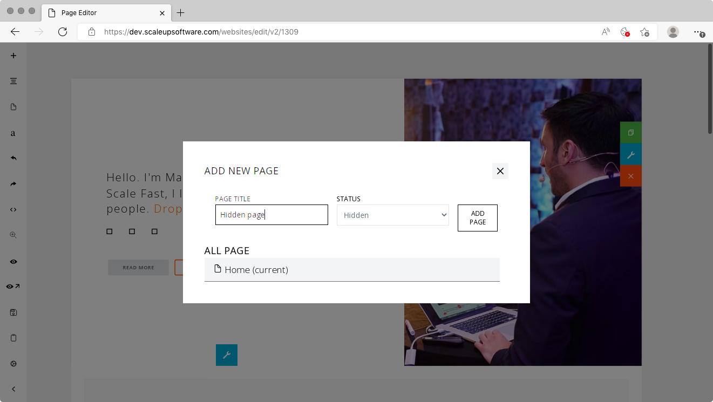Viewport: 713px width, 402px height.
Task: Reload the page with refresh button
Action: point(63,32)
